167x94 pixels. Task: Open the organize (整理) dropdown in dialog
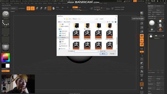60,22
